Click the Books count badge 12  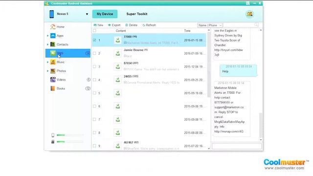(x=88, y=88)
